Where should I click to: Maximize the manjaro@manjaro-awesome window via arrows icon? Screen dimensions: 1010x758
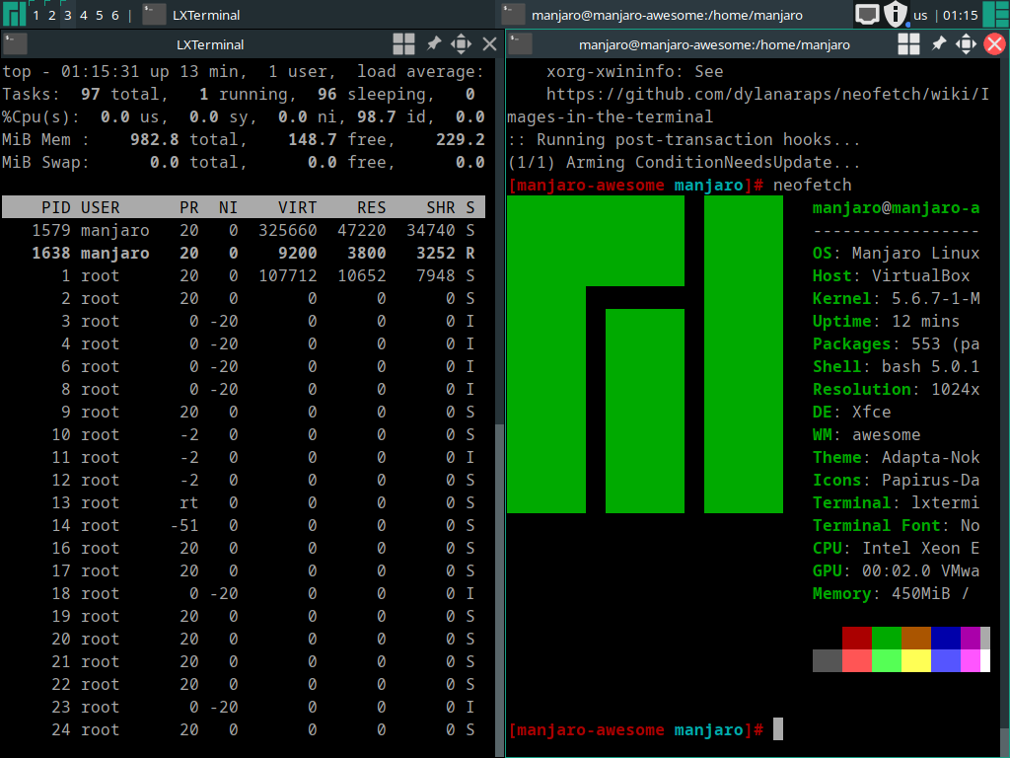pos(967,43)
